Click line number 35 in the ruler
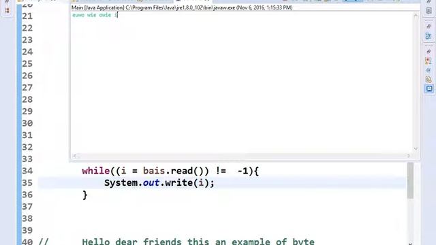Image resolution: width=436 pixels, height=245 pixels. pos(27,183)
